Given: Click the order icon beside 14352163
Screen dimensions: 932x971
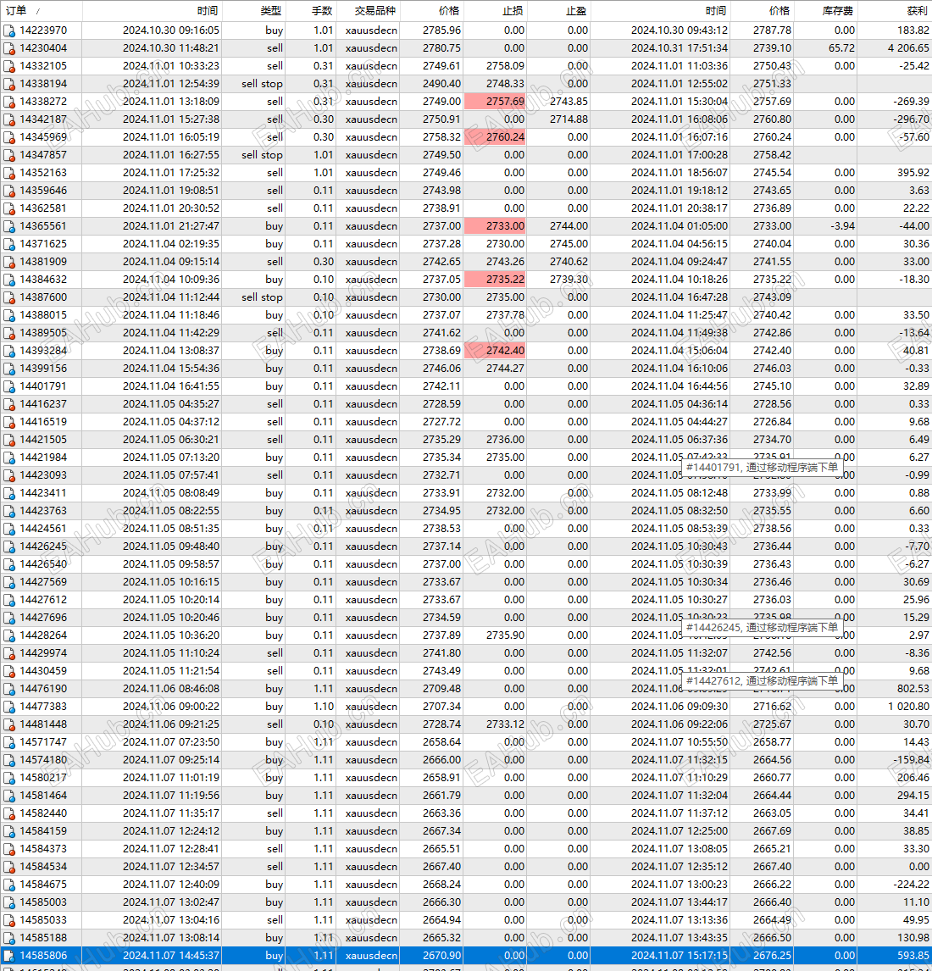Looking at the screenshot, I should pyautogui.click(x=8, y=173).
